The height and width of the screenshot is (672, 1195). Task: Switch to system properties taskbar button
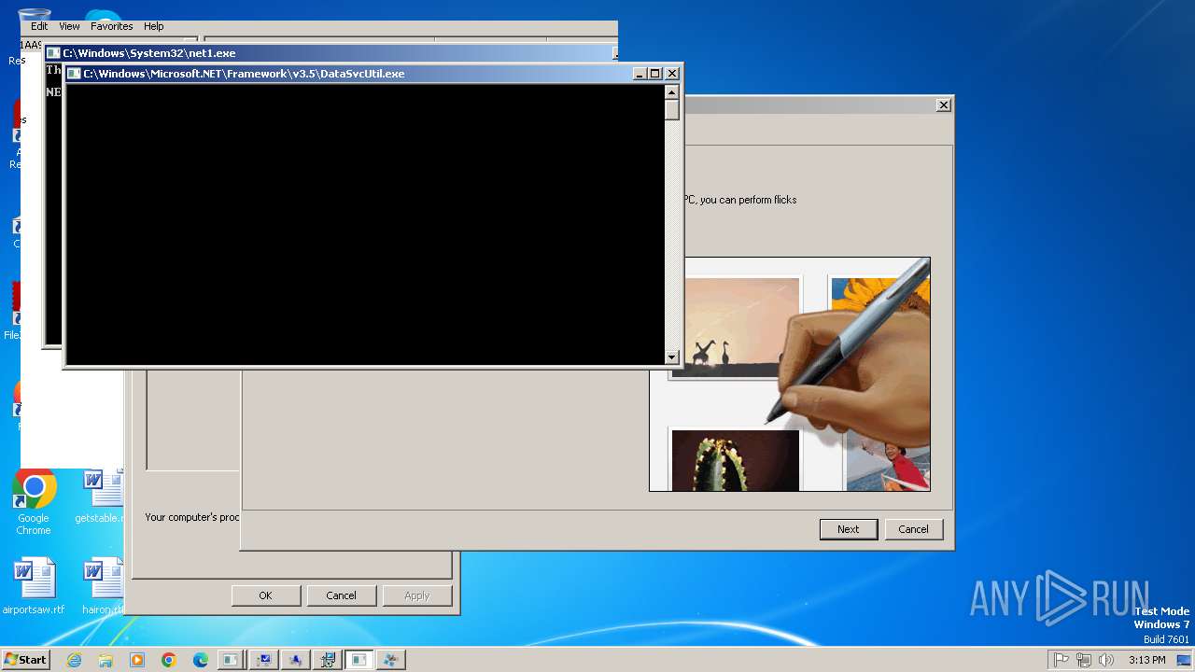[x=264, y=660]
